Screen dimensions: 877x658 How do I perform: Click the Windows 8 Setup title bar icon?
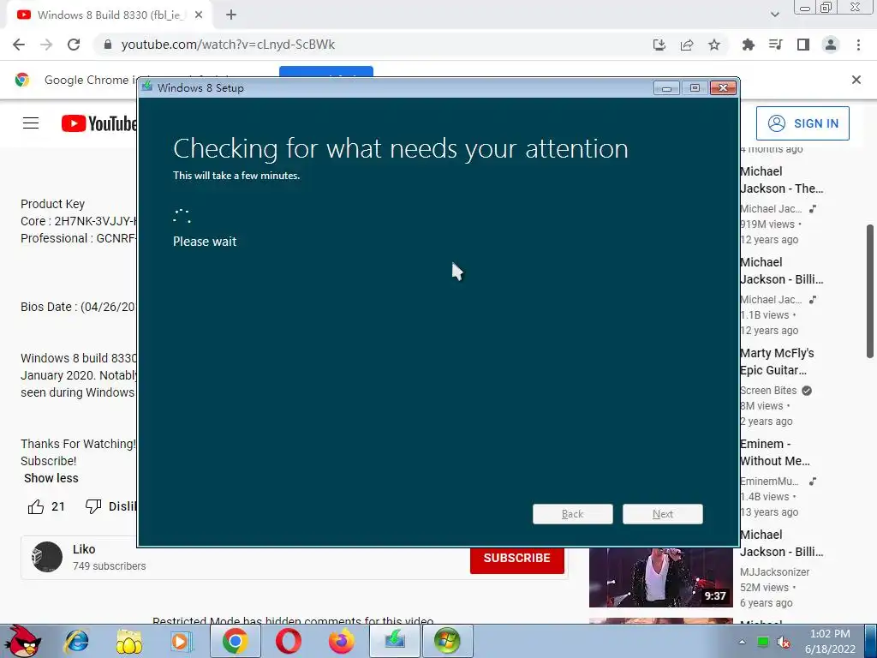(x=147, y=87)
